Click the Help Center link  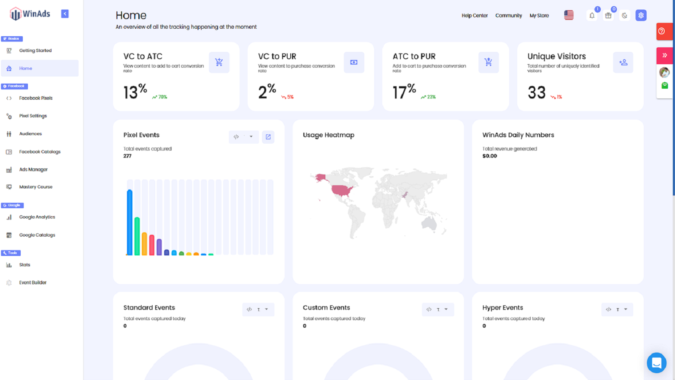pos(474,16)
